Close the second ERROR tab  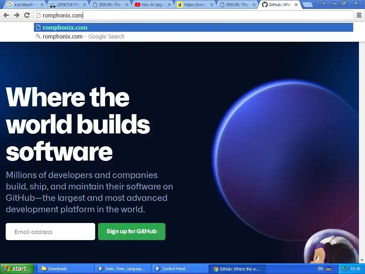coord(254,5)
